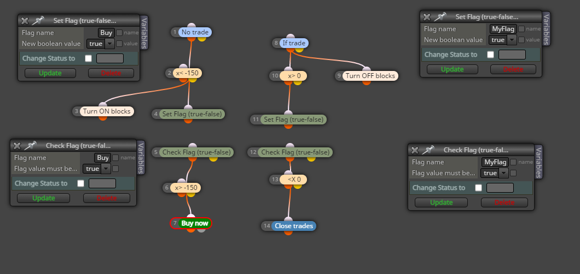Pin the Set Flag panel for Buy
The width and height of the screenshot is (580, 274).
tap(38, 21)
